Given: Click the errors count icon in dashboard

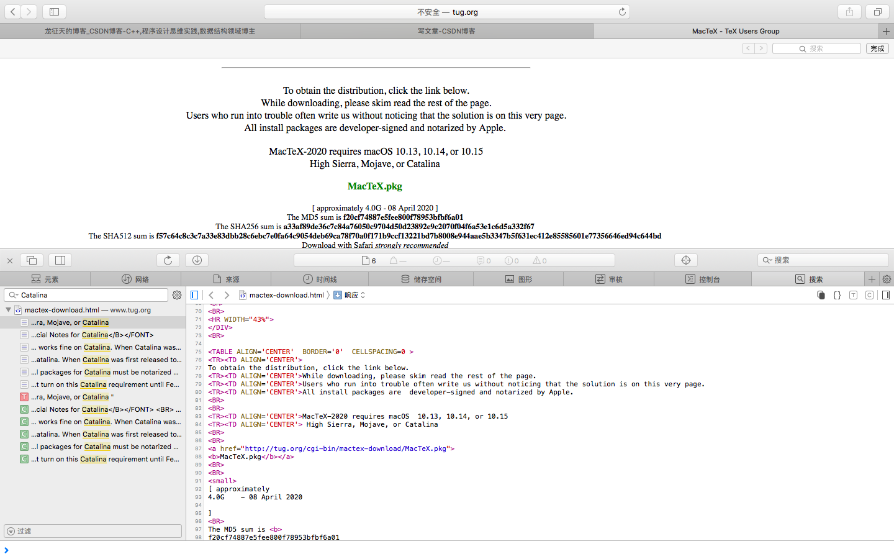Looking at the screenshot, I should tap(512, 261).
